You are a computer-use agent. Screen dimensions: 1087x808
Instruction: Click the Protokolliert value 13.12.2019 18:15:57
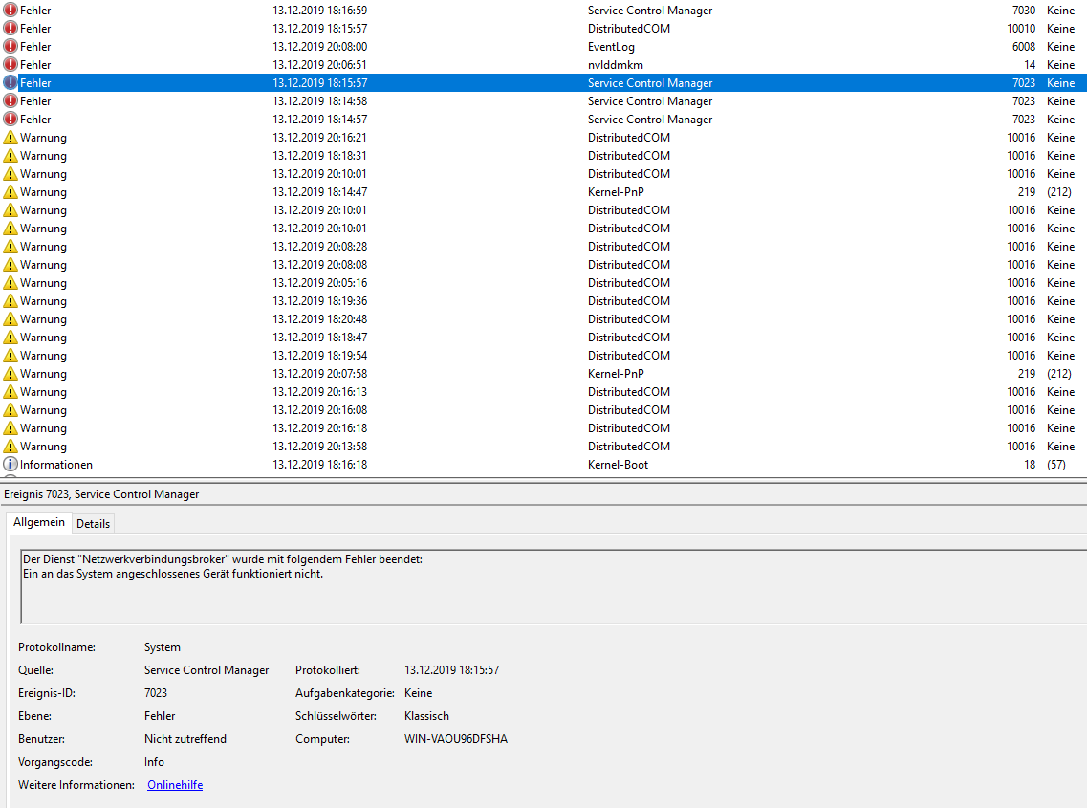click(452, 670)
